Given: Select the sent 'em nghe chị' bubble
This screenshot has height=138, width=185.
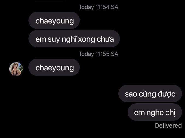Looking at the screenshot, I should [x=155, y=112].
